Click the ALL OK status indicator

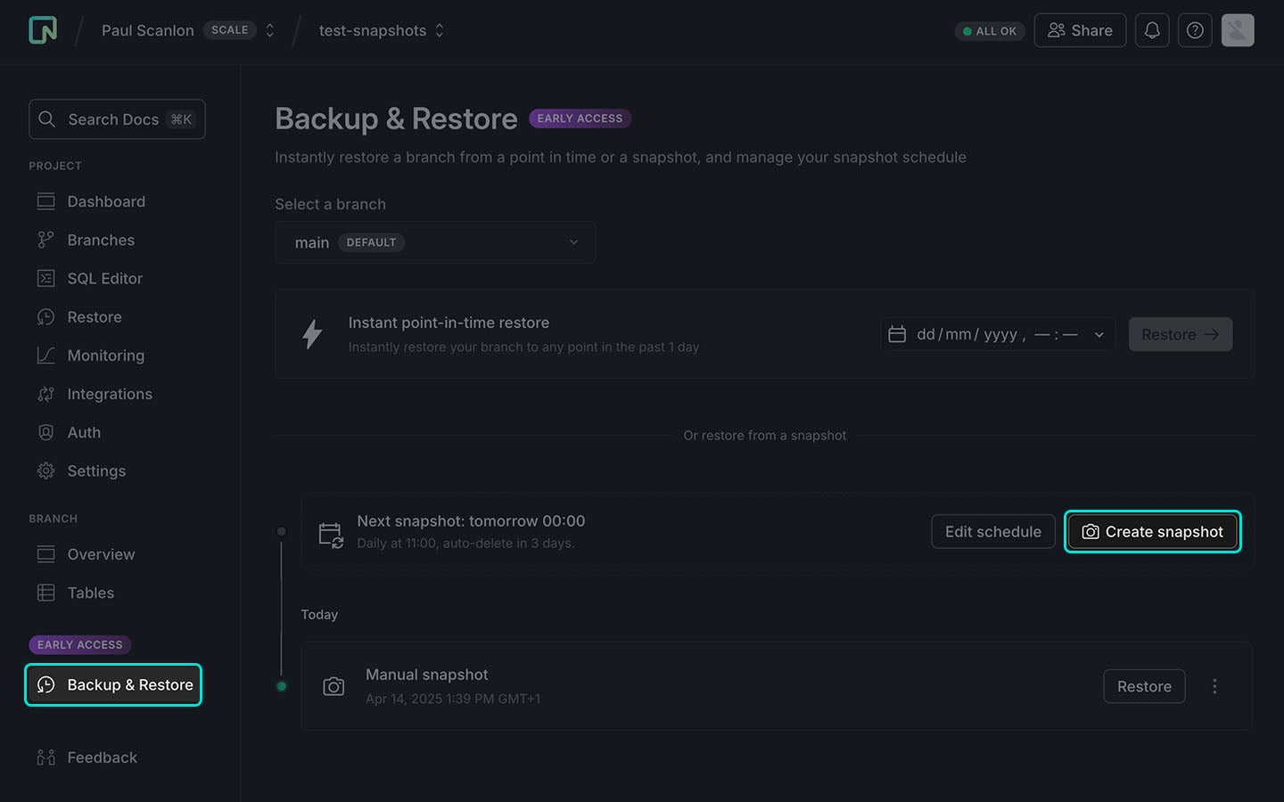[x=989, y=29]
